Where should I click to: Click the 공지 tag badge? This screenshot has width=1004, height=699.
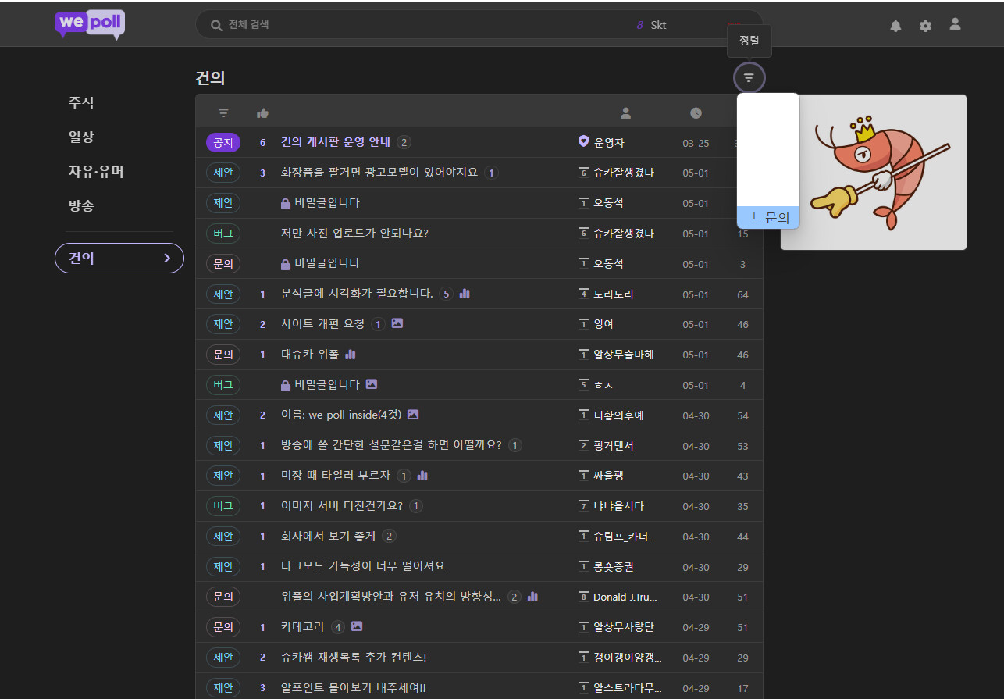point(223,142)
